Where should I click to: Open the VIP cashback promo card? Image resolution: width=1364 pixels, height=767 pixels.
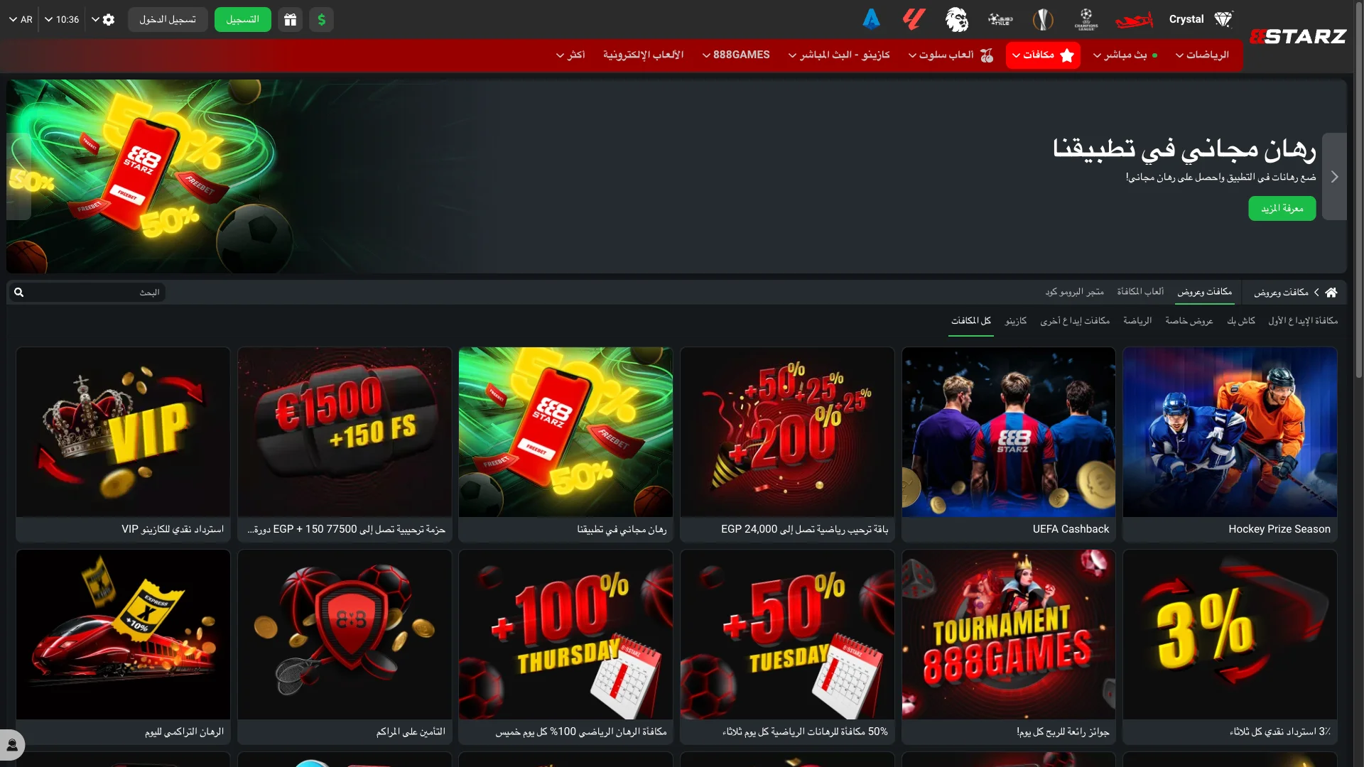[123, 445]
